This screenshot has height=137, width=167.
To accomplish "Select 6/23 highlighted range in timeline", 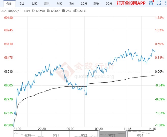I will (x=113, y=134).
